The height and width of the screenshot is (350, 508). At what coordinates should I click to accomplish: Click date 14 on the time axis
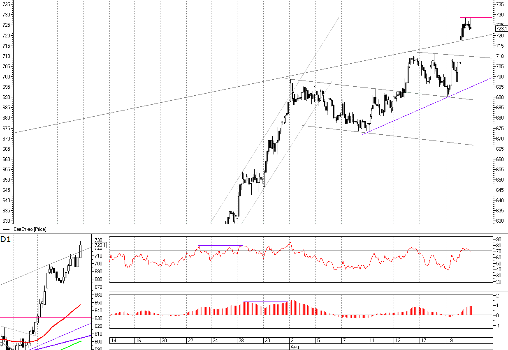114,341
